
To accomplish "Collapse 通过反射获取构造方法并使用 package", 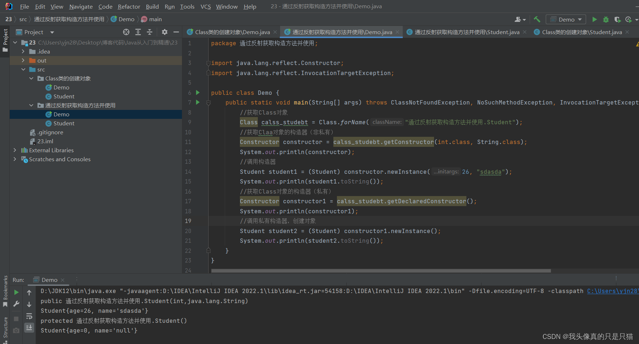I will point(31,105).
